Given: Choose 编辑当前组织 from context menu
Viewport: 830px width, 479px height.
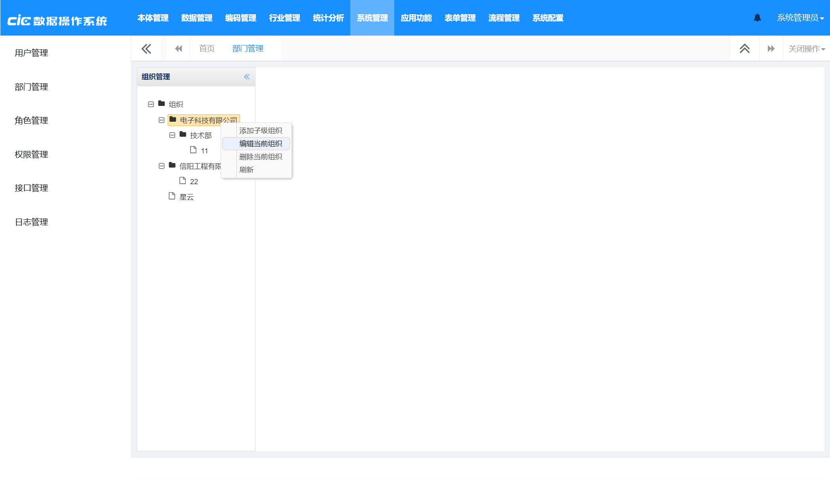Looking at the screenshot, I should tap(260, 143).
